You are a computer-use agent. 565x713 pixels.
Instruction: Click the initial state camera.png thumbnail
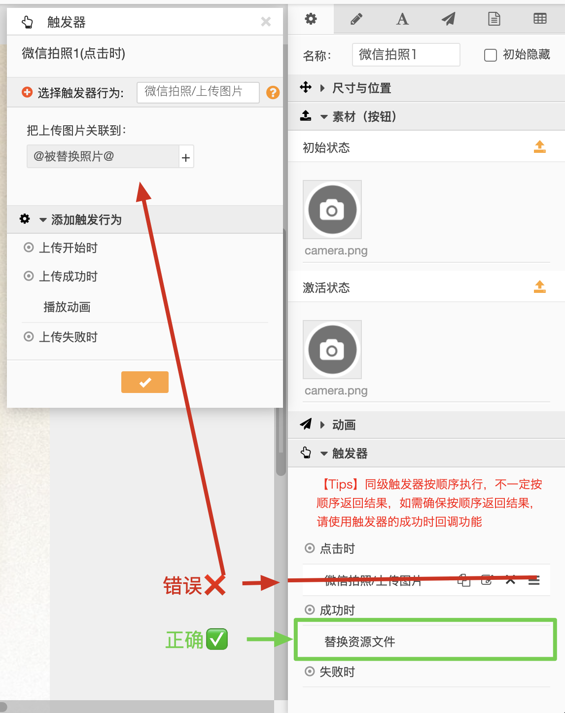(332, 210)
